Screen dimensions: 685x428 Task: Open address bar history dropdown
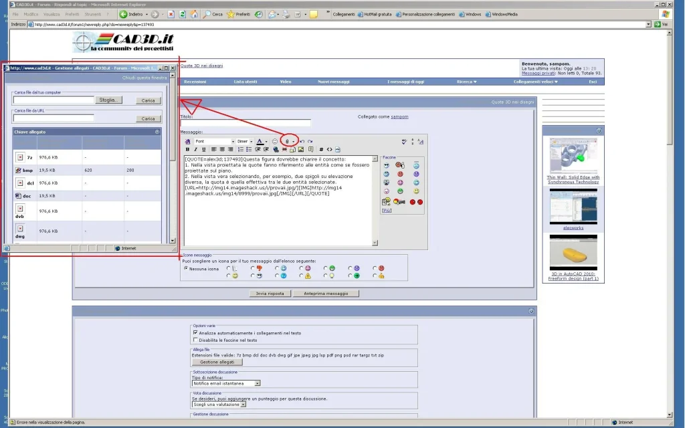tap(648, 25)
